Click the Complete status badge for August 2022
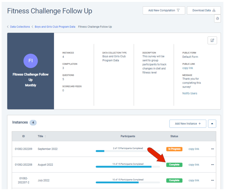 point(174,165)
